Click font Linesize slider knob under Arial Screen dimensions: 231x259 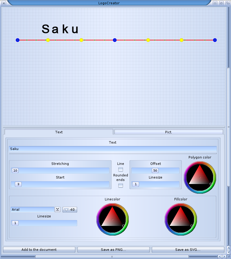(15, 223)
